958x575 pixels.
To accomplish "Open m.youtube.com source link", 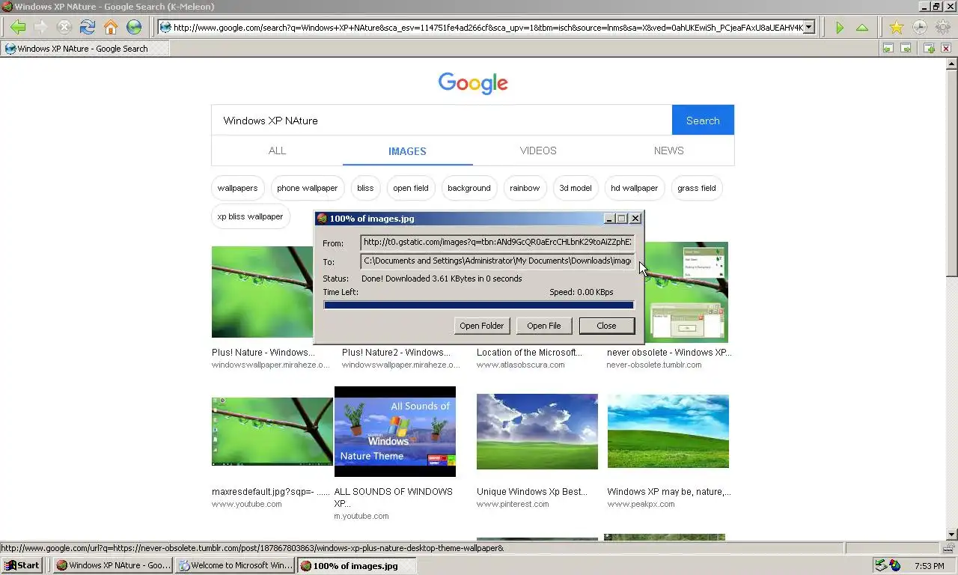I will (x=361, y=516).
